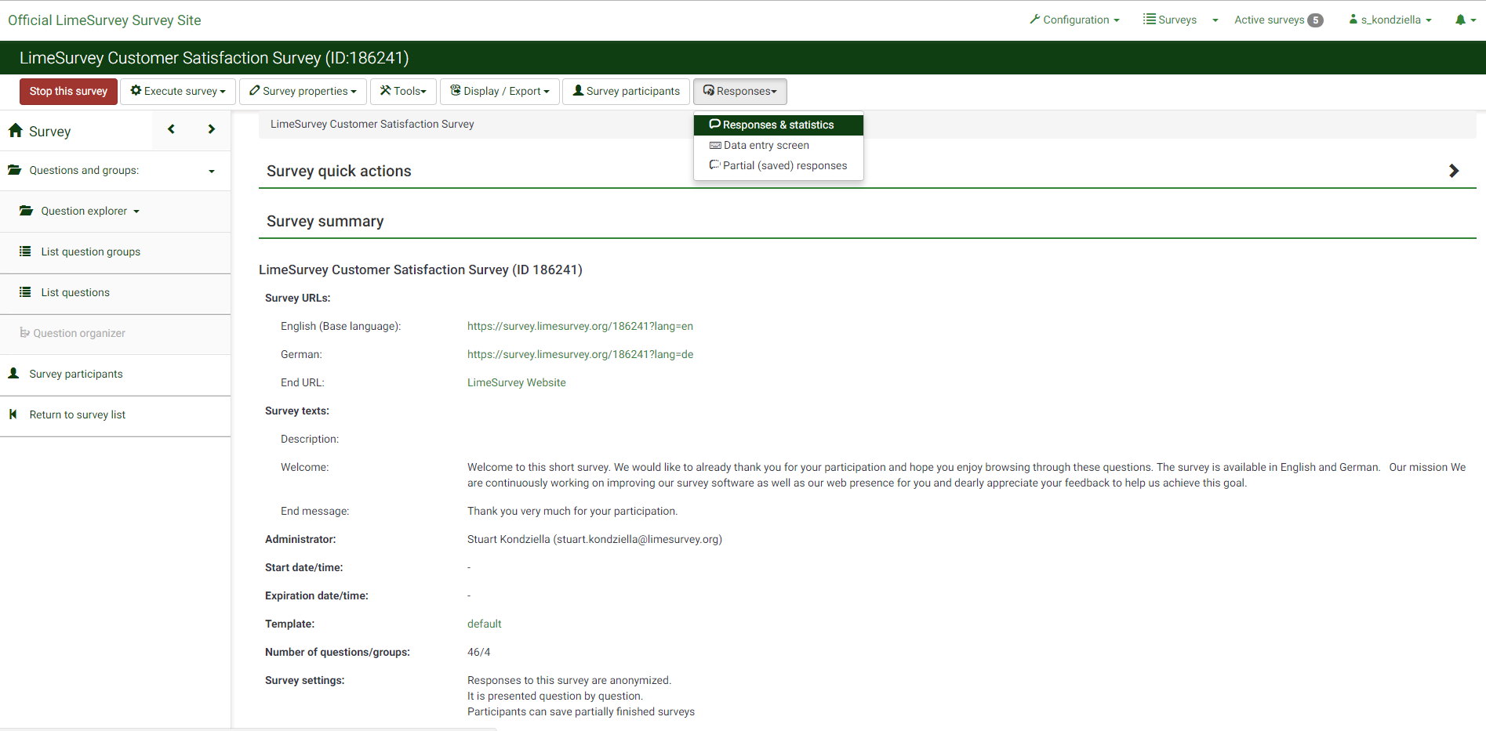Image resolution: width=1486 pixels, height=731 pixels.
Task: Click the icon beside Partial (saved) responses
Action: tap(715, 165)
